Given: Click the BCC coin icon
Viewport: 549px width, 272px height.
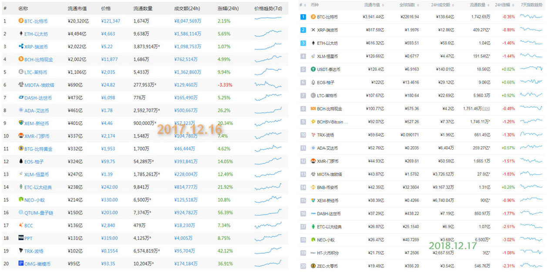Looking at the screenshot, I should [21, 225].
